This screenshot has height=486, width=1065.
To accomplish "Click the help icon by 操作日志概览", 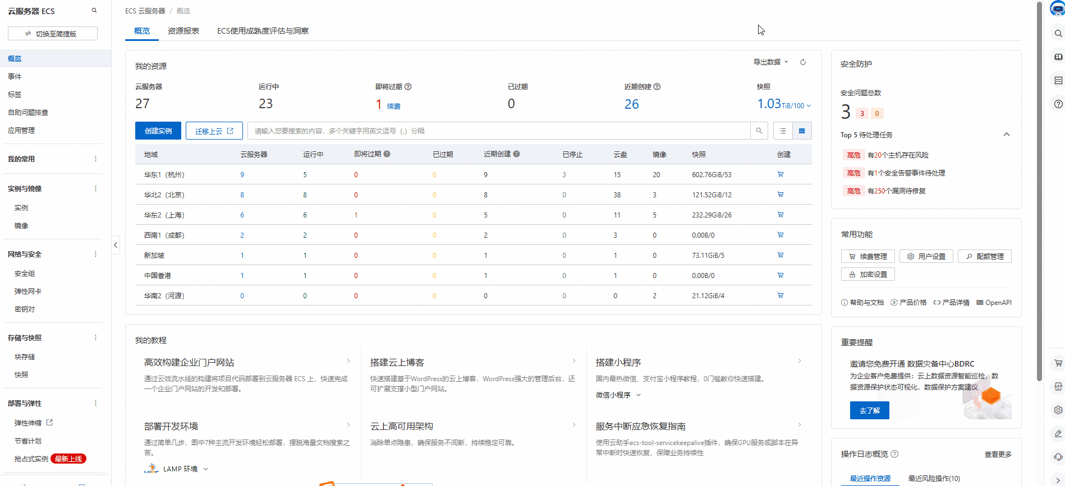I will [894, 454].
